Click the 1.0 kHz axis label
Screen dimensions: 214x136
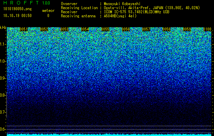3,61
